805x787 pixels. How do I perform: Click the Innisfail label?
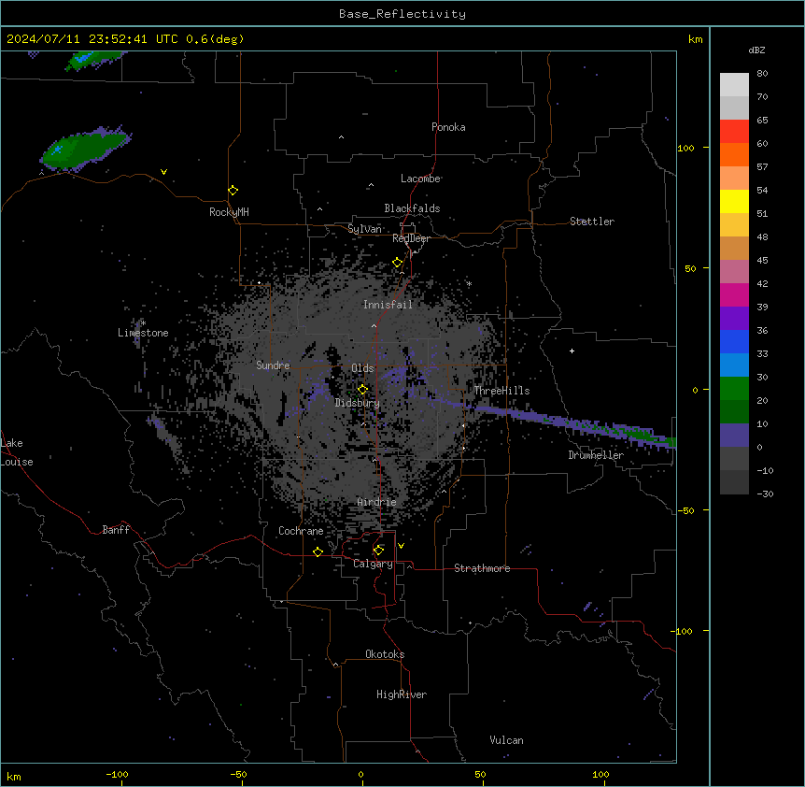tap(388, 305)
